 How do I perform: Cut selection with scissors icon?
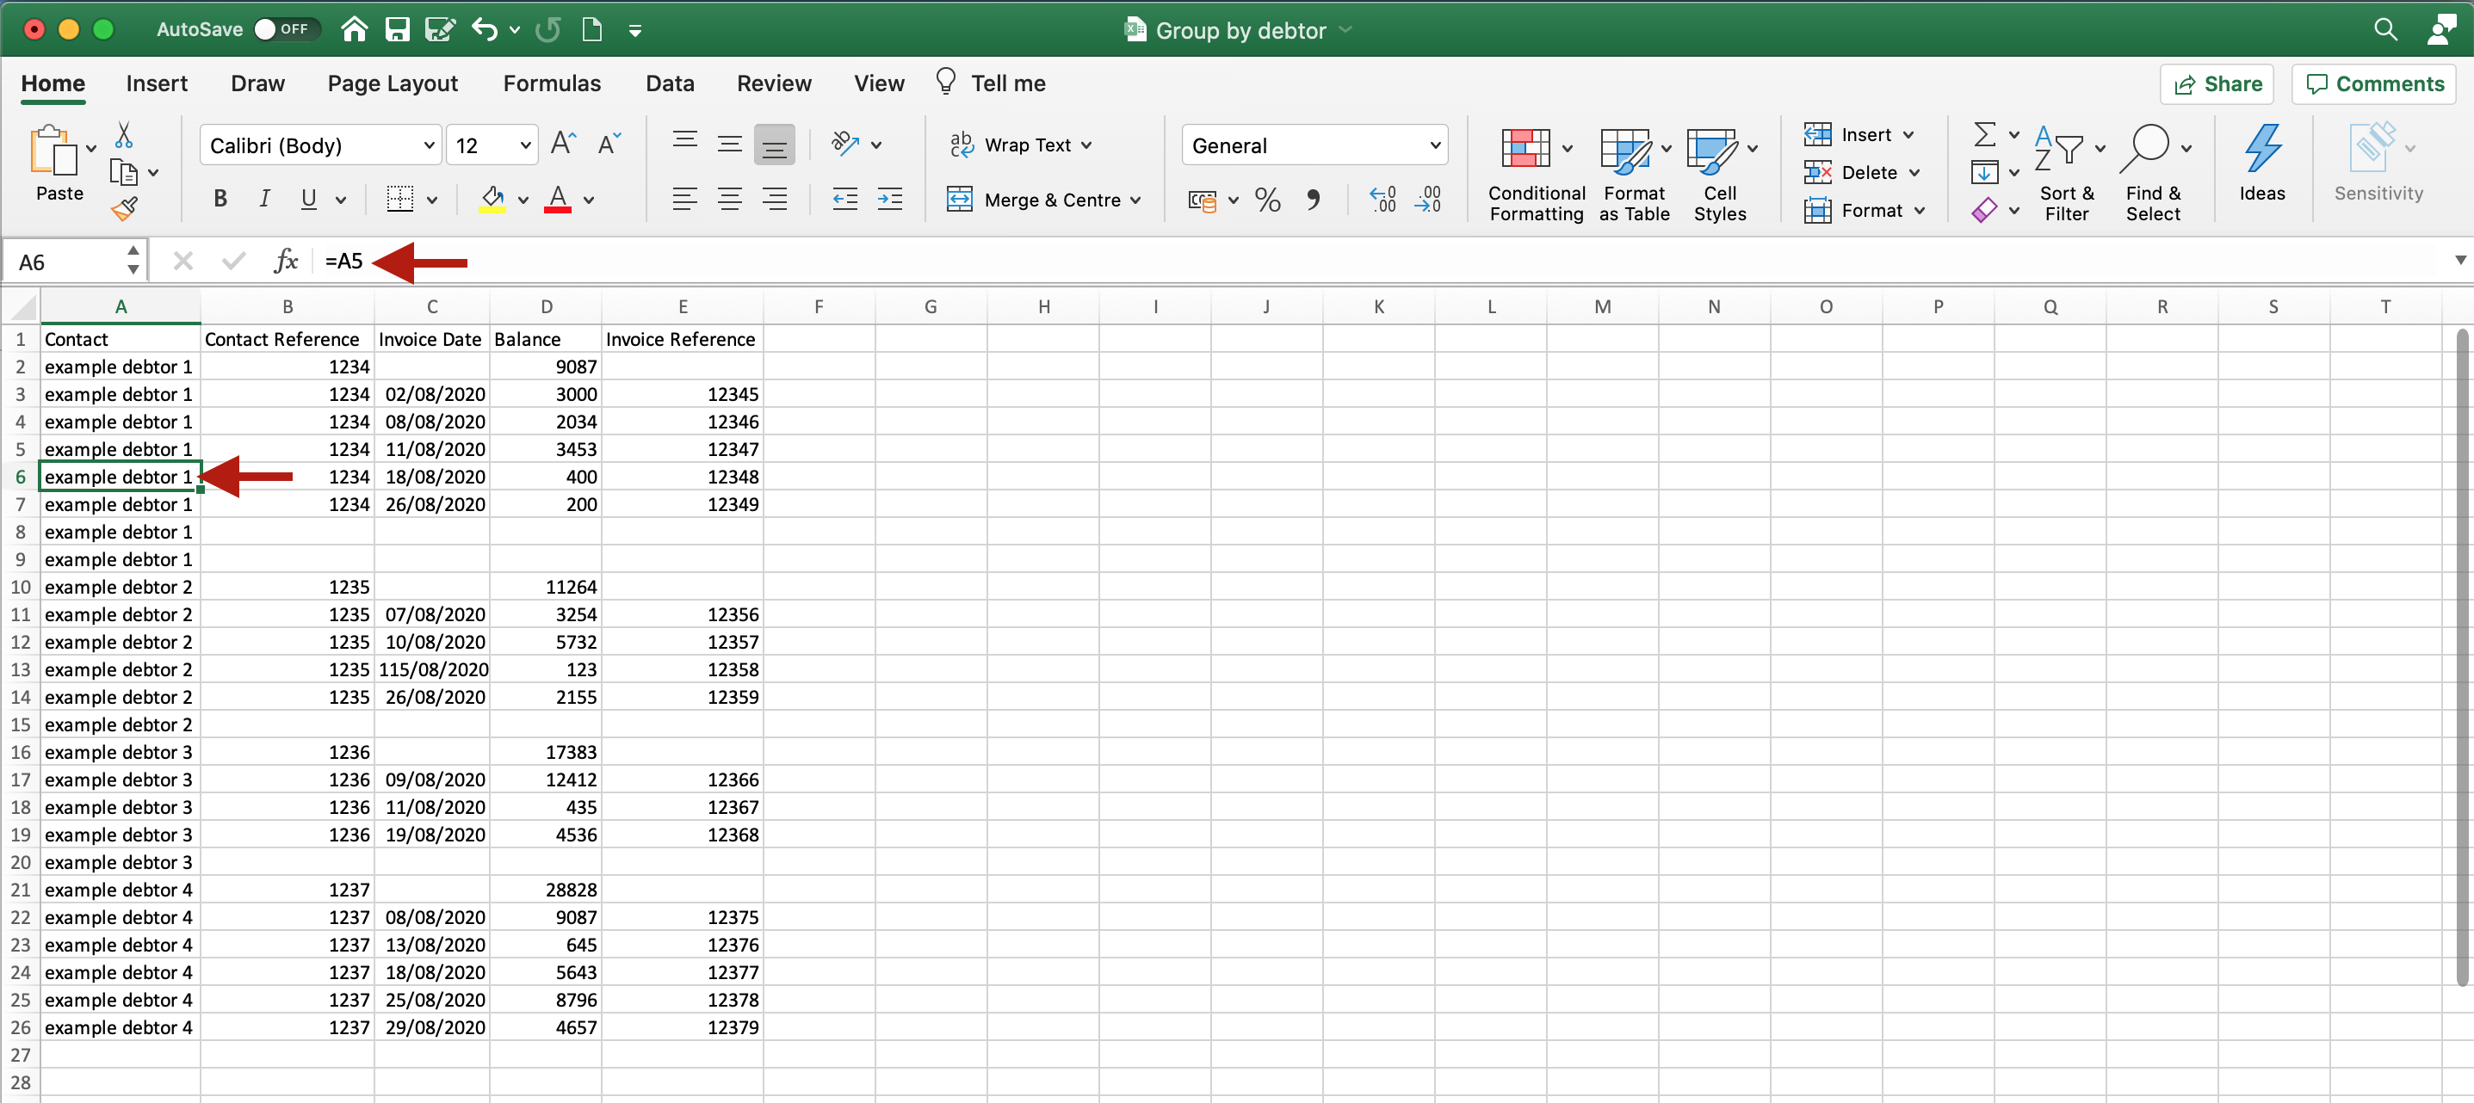pyautogui.click(x=124, y=134)
